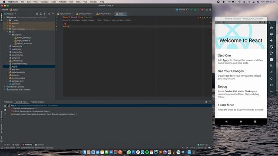Tap Android back button in phone navigation bar
The width and height of the screenshot is (278, 156).
(226, 121)
